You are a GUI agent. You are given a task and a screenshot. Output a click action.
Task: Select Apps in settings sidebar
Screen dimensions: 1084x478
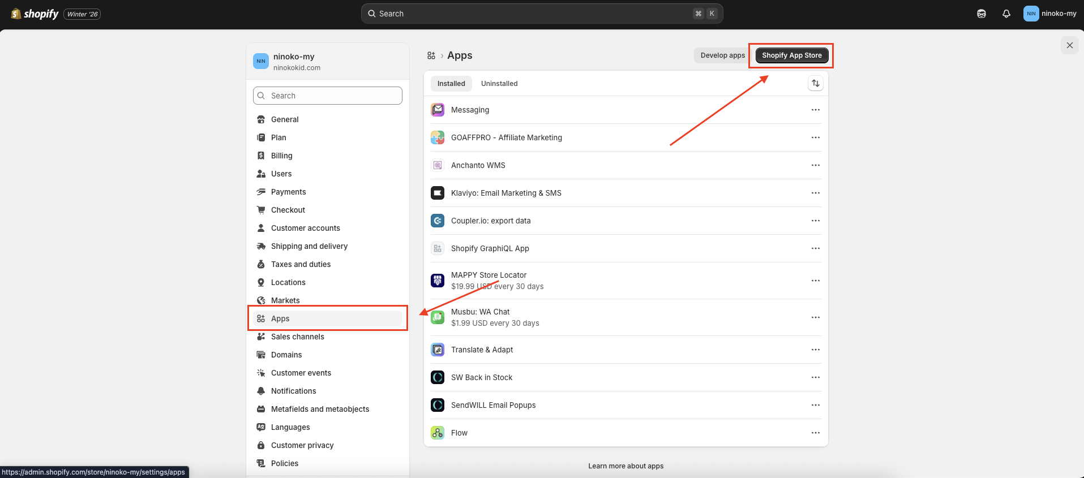(328, 318)
